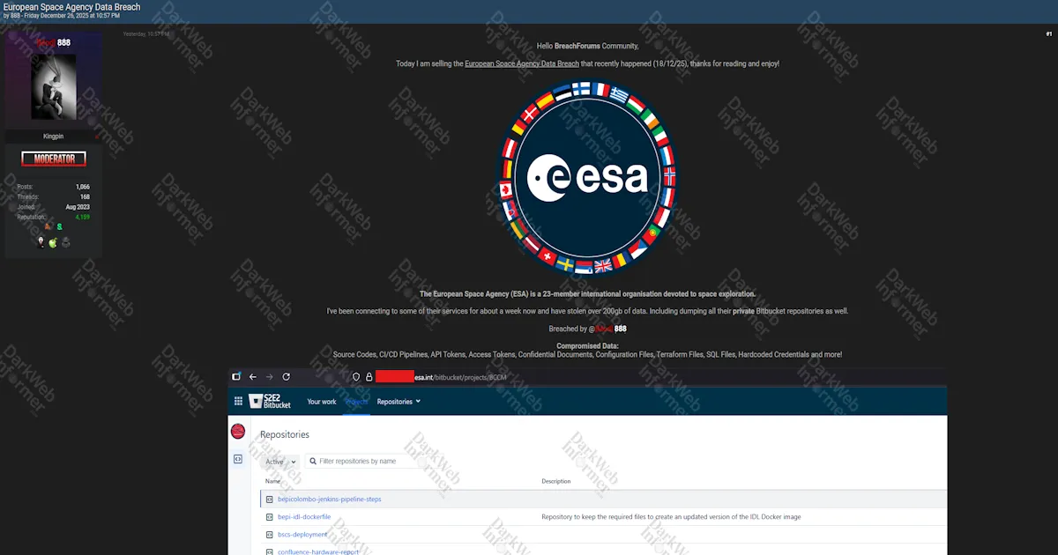This screenshot has height=555, width=1058.
Task: Click the padlock icon in the address bar
Action: pyautogui.click(x=369, y=376)
